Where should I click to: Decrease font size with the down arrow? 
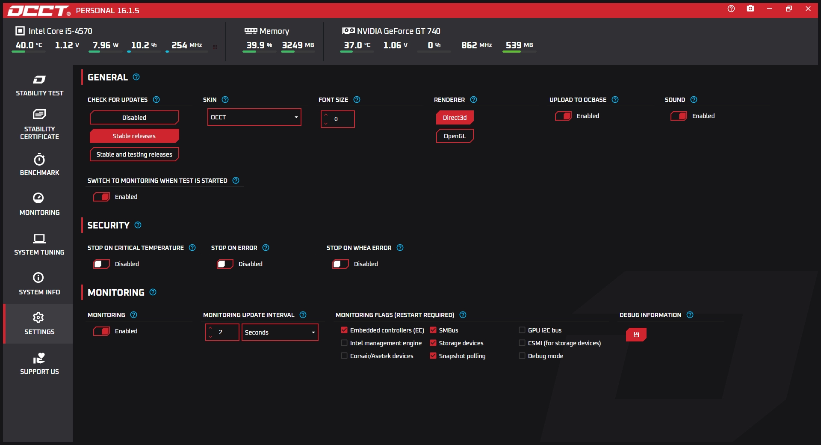point(326,124)
